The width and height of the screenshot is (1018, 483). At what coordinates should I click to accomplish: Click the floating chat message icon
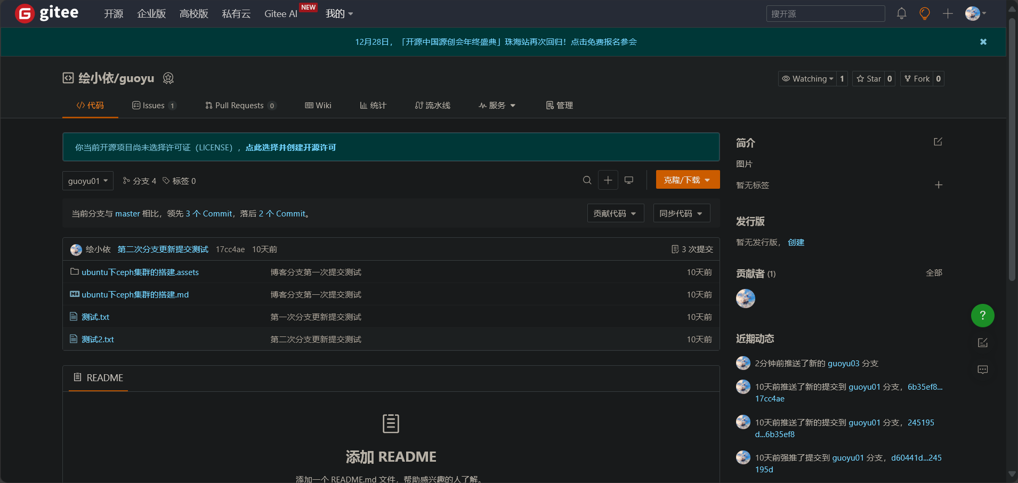(983, 370)
